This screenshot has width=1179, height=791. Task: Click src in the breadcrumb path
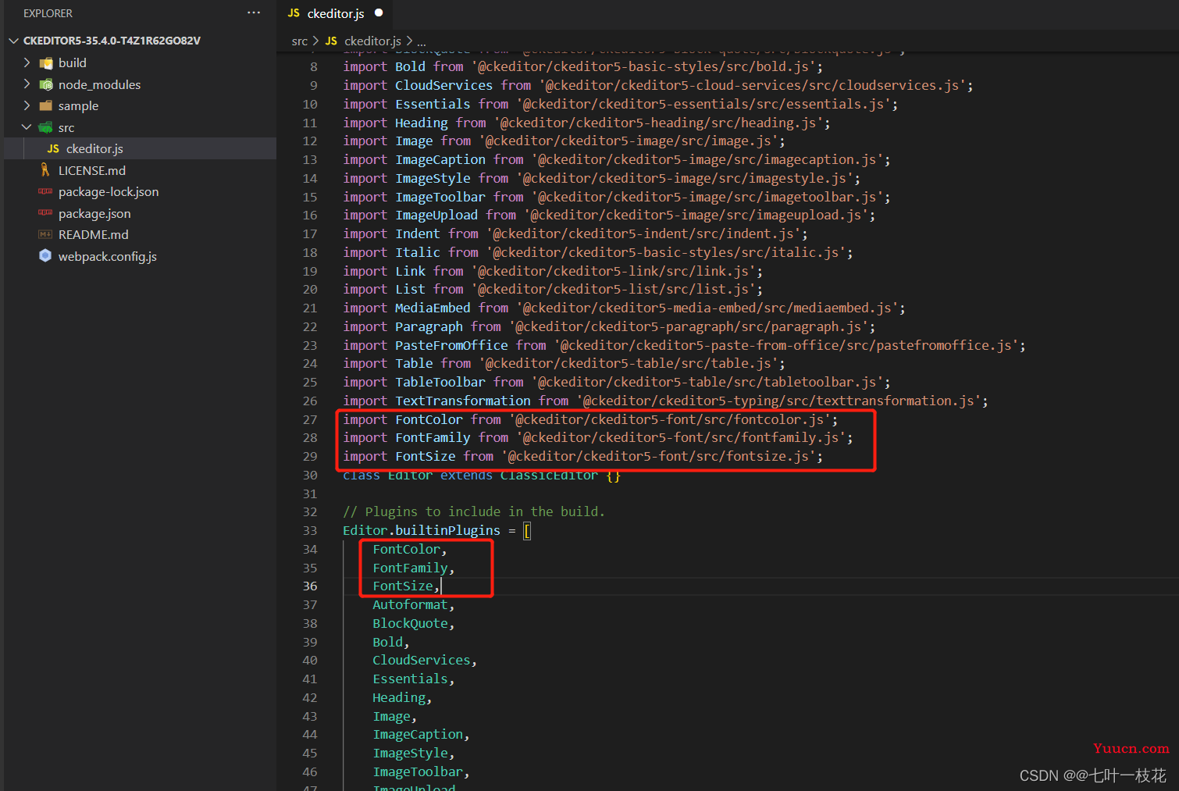(300, 41)
